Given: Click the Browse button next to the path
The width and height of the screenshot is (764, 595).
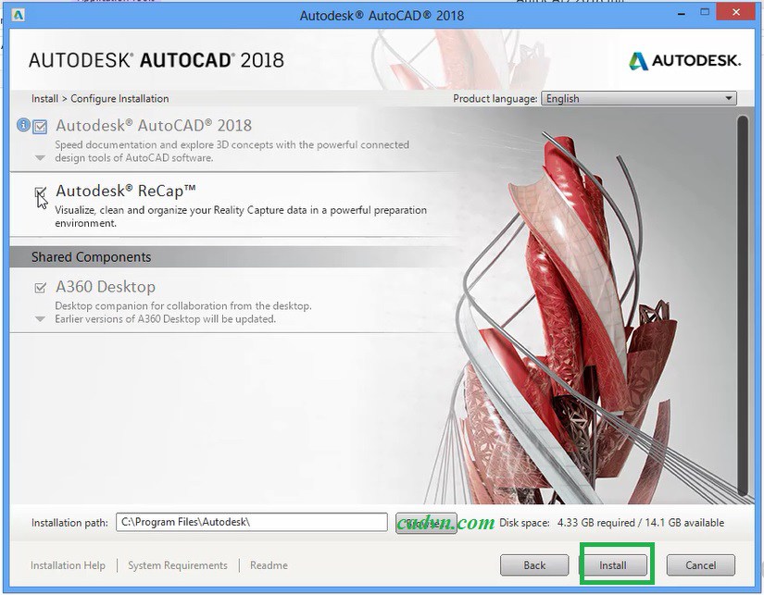Looking at the screenshot, I should [426, 523].
